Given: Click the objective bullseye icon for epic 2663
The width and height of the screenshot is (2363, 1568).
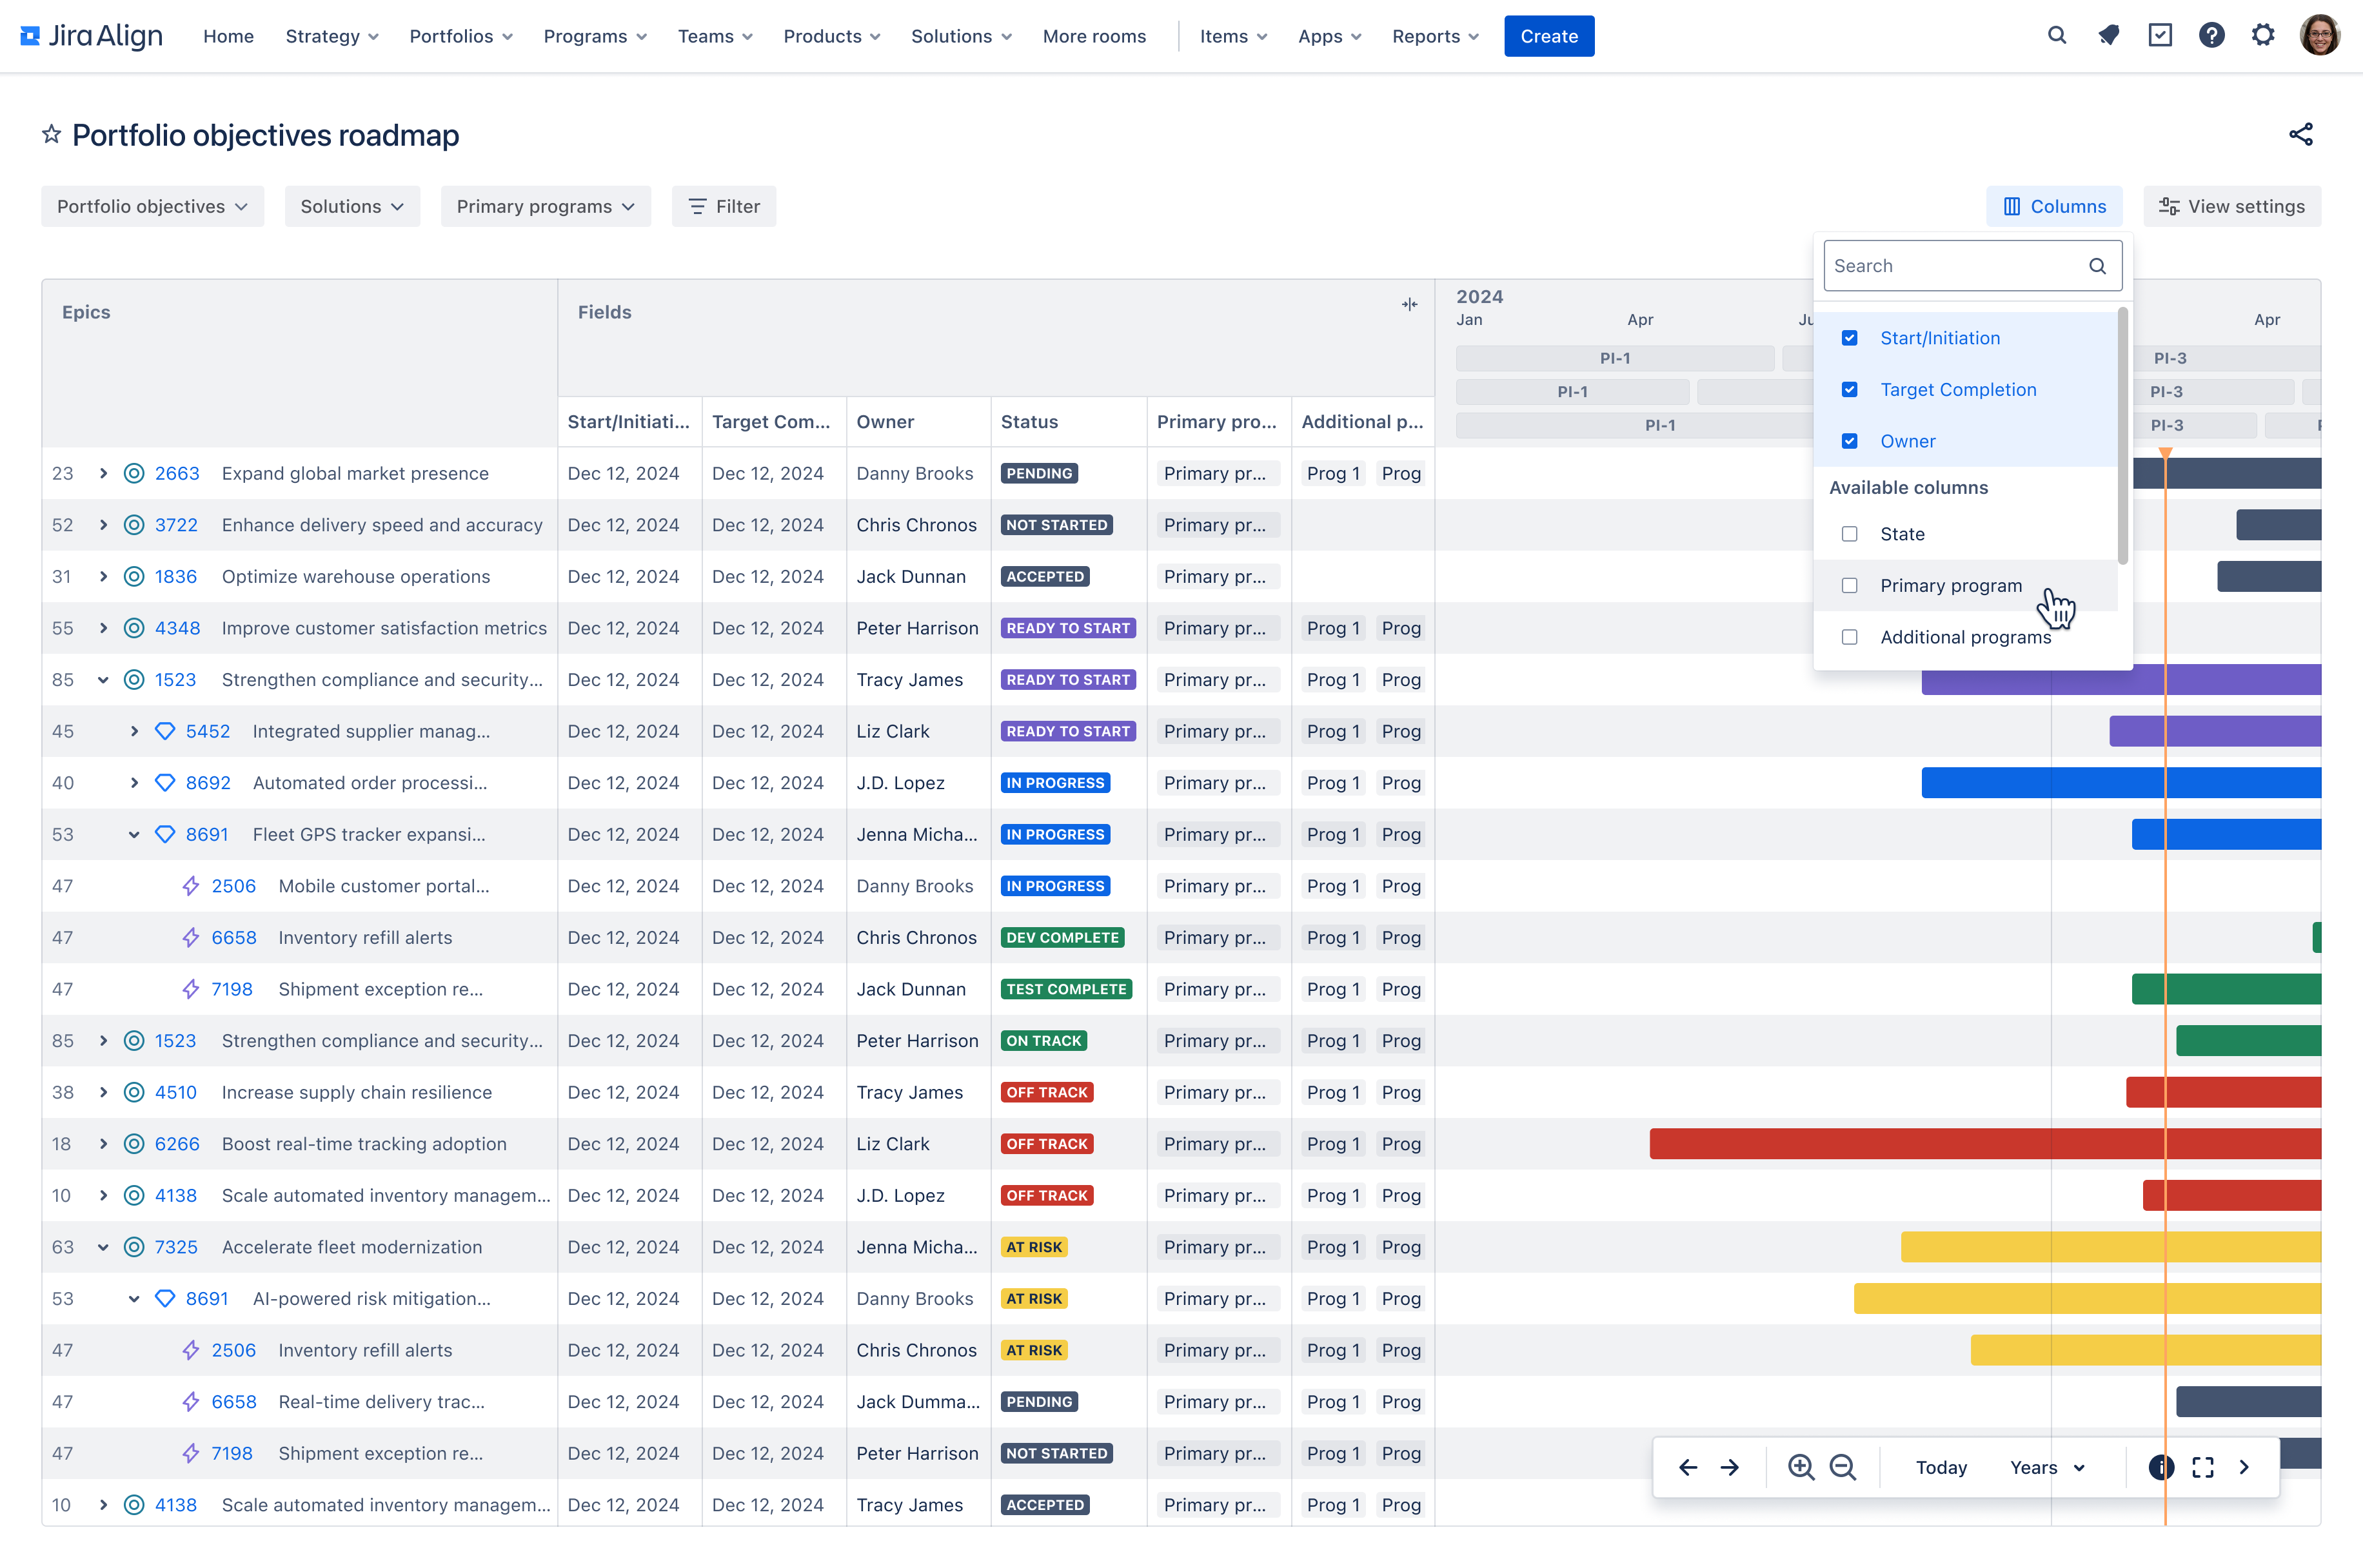Looking at the screenshot, I should pyautogui.click(x=135, y=473).
